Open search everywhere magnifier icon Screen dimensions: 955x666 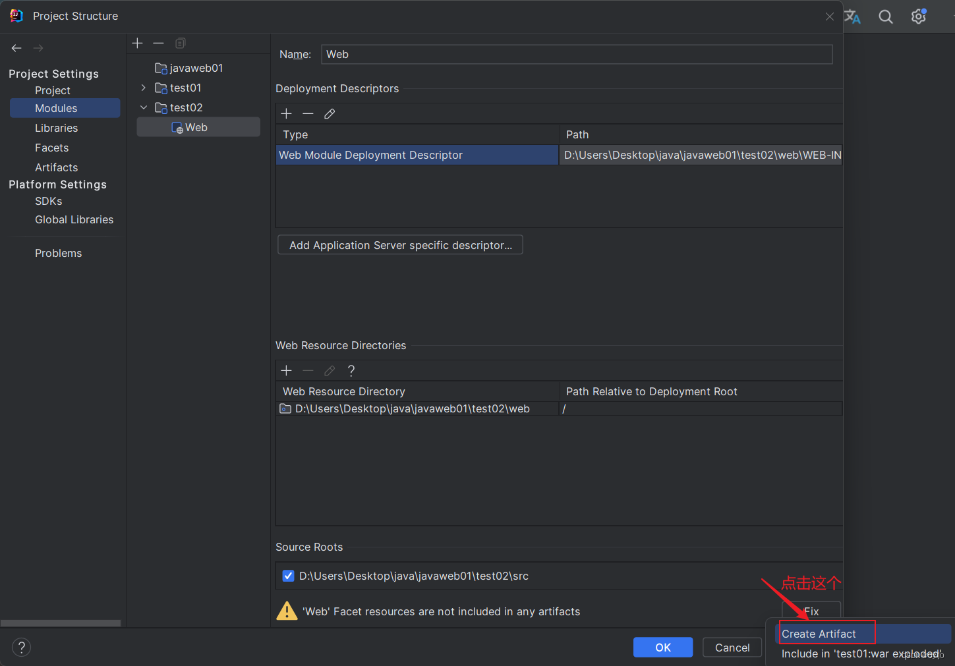point(885,16)
